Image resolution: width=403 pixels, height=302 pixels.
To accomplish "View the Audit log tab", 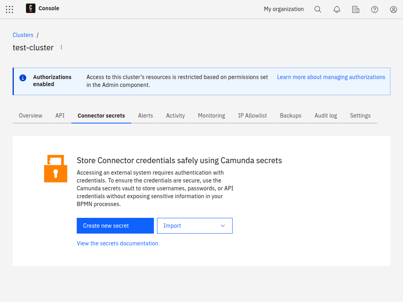I will 325,116.
